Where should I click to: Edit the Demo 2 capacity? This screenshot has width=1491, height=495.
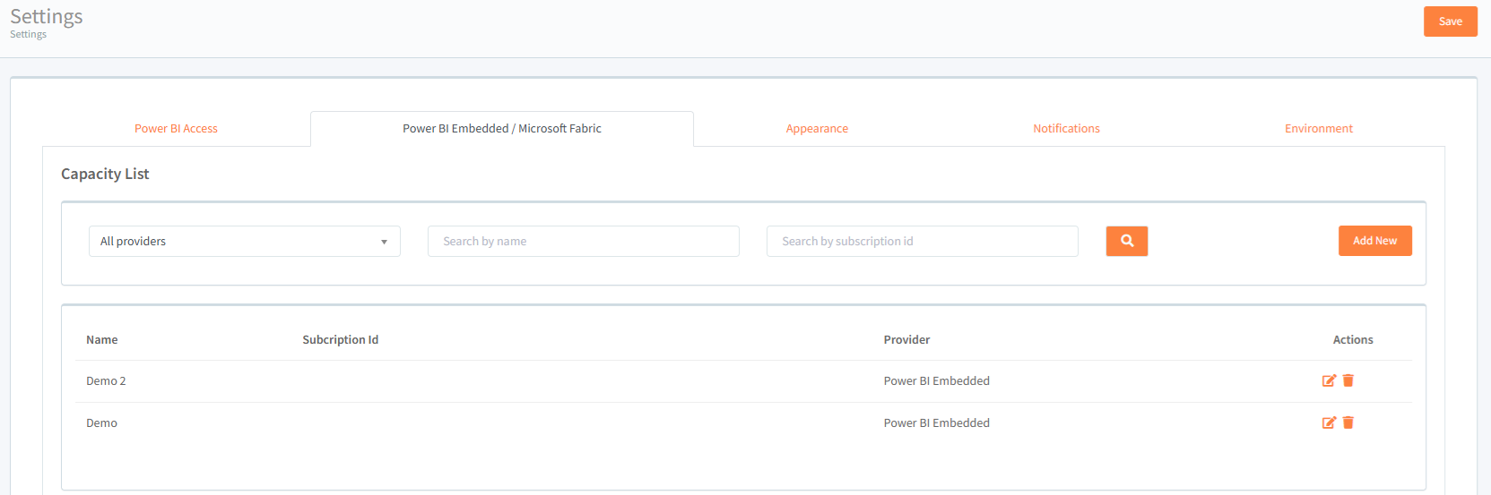(x=1329, y=380)
